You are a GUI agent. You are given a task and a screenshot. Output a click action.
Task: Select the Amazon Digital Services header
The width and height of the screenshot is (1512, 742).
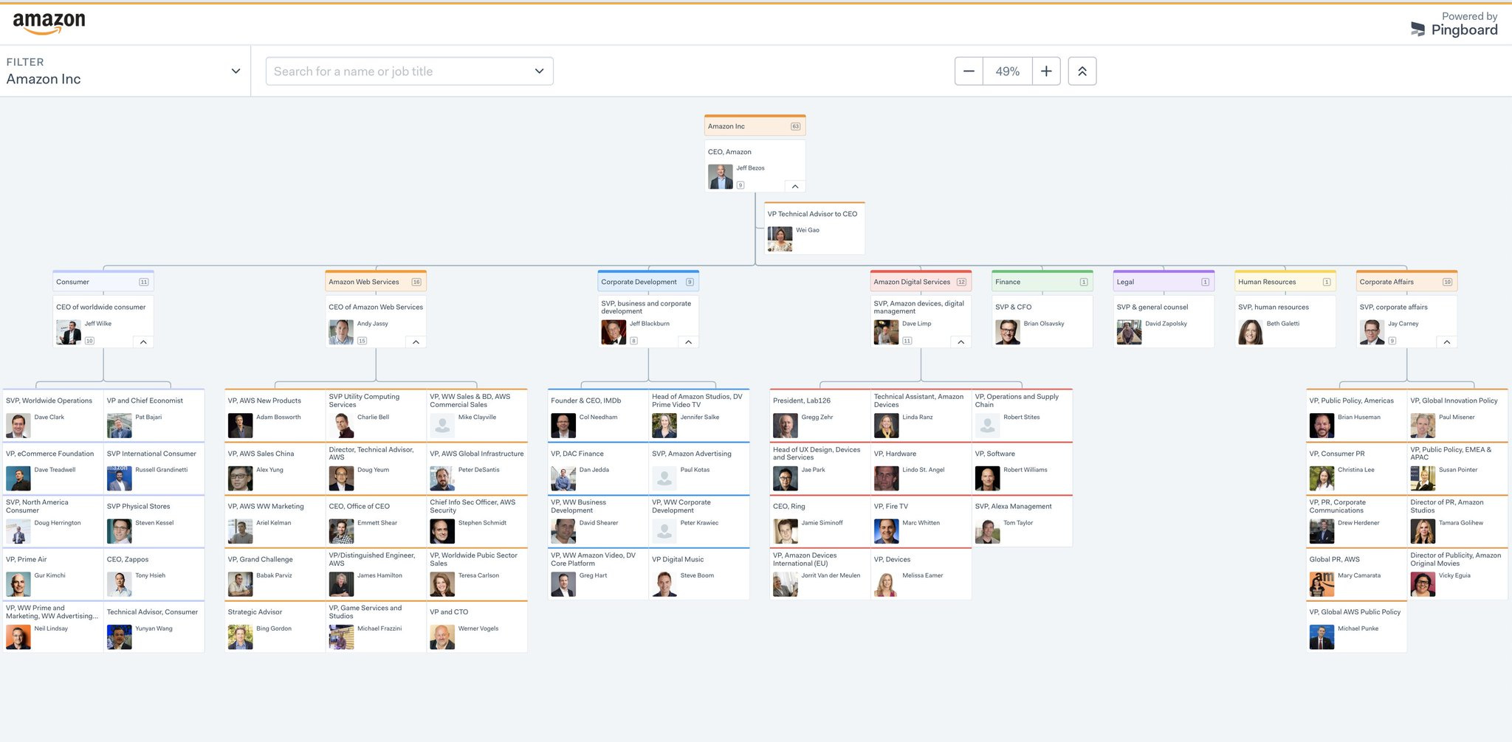[921, 282]
